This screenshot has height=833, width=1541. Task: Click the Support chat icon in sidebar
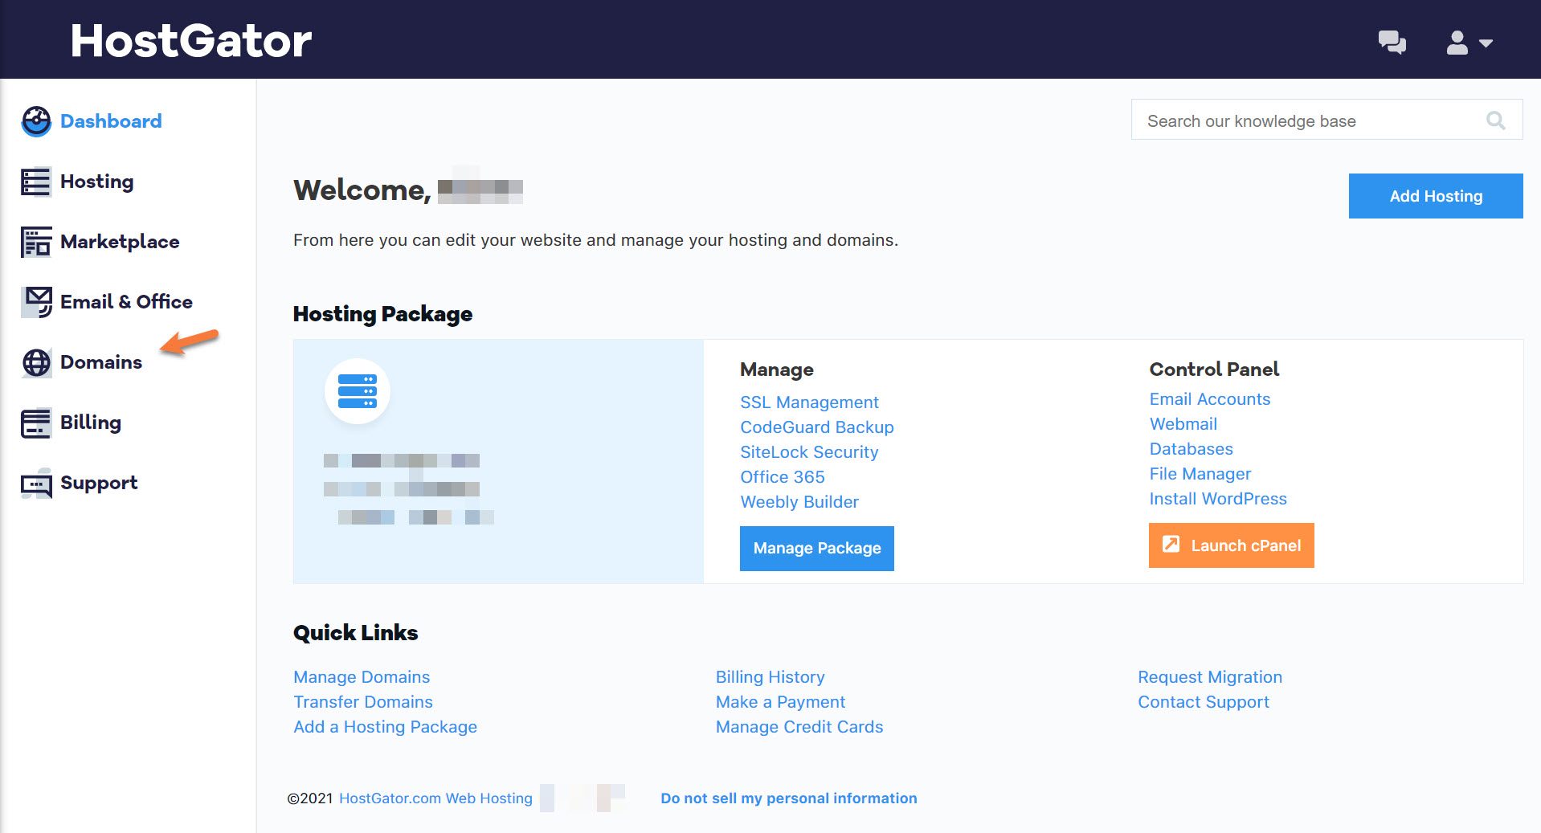36,484
